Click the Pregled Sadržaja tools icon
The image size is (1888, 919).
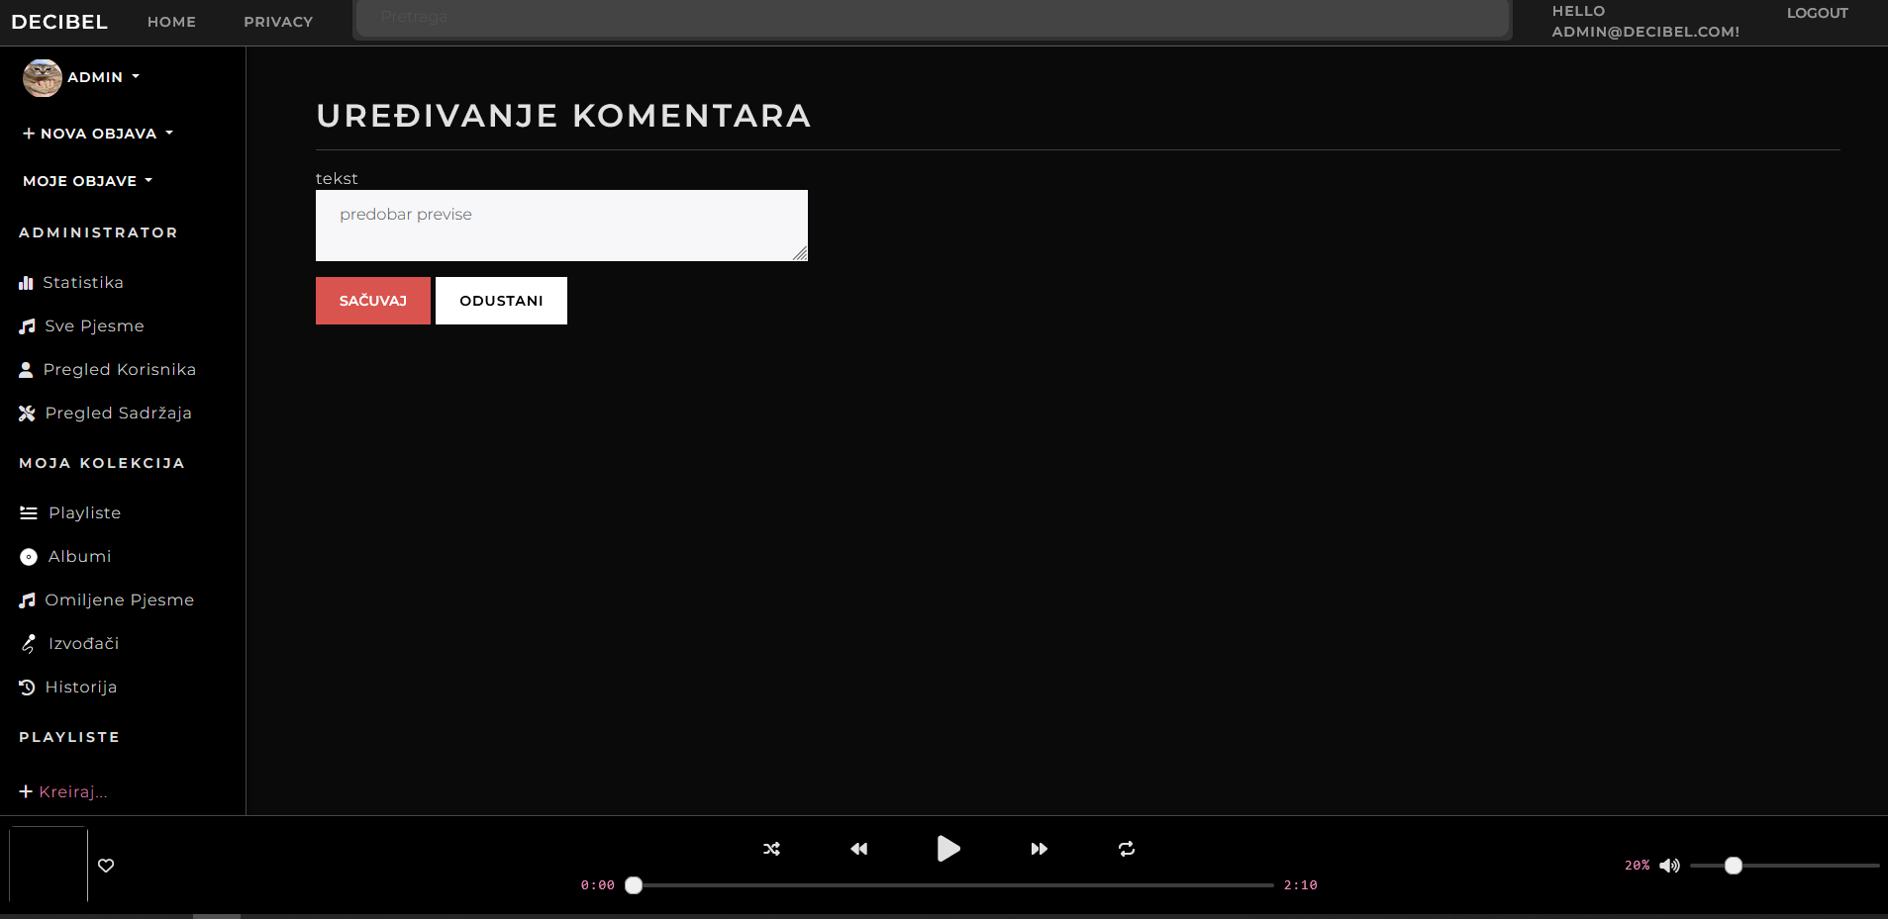tap(27, 414)
